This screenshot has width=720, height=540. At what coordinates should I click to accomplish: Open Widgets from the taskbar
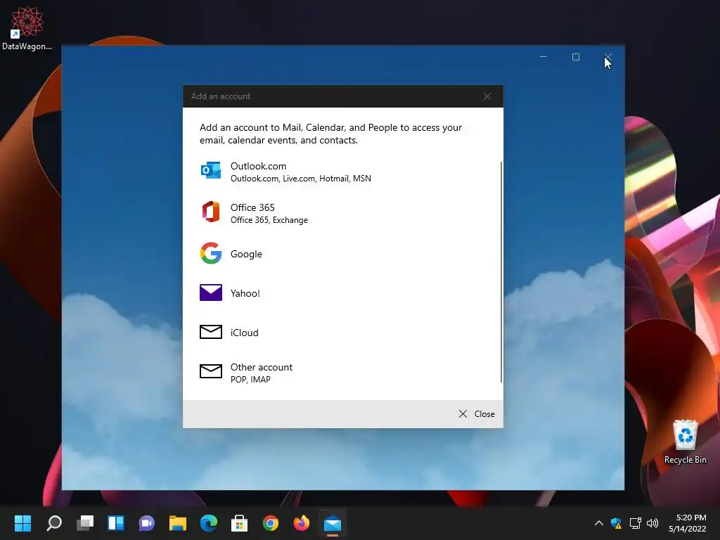(x=116, y=523)
